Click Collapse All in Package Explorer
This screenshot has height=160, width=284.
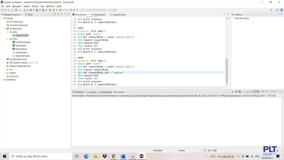click(x=55, y=14)
